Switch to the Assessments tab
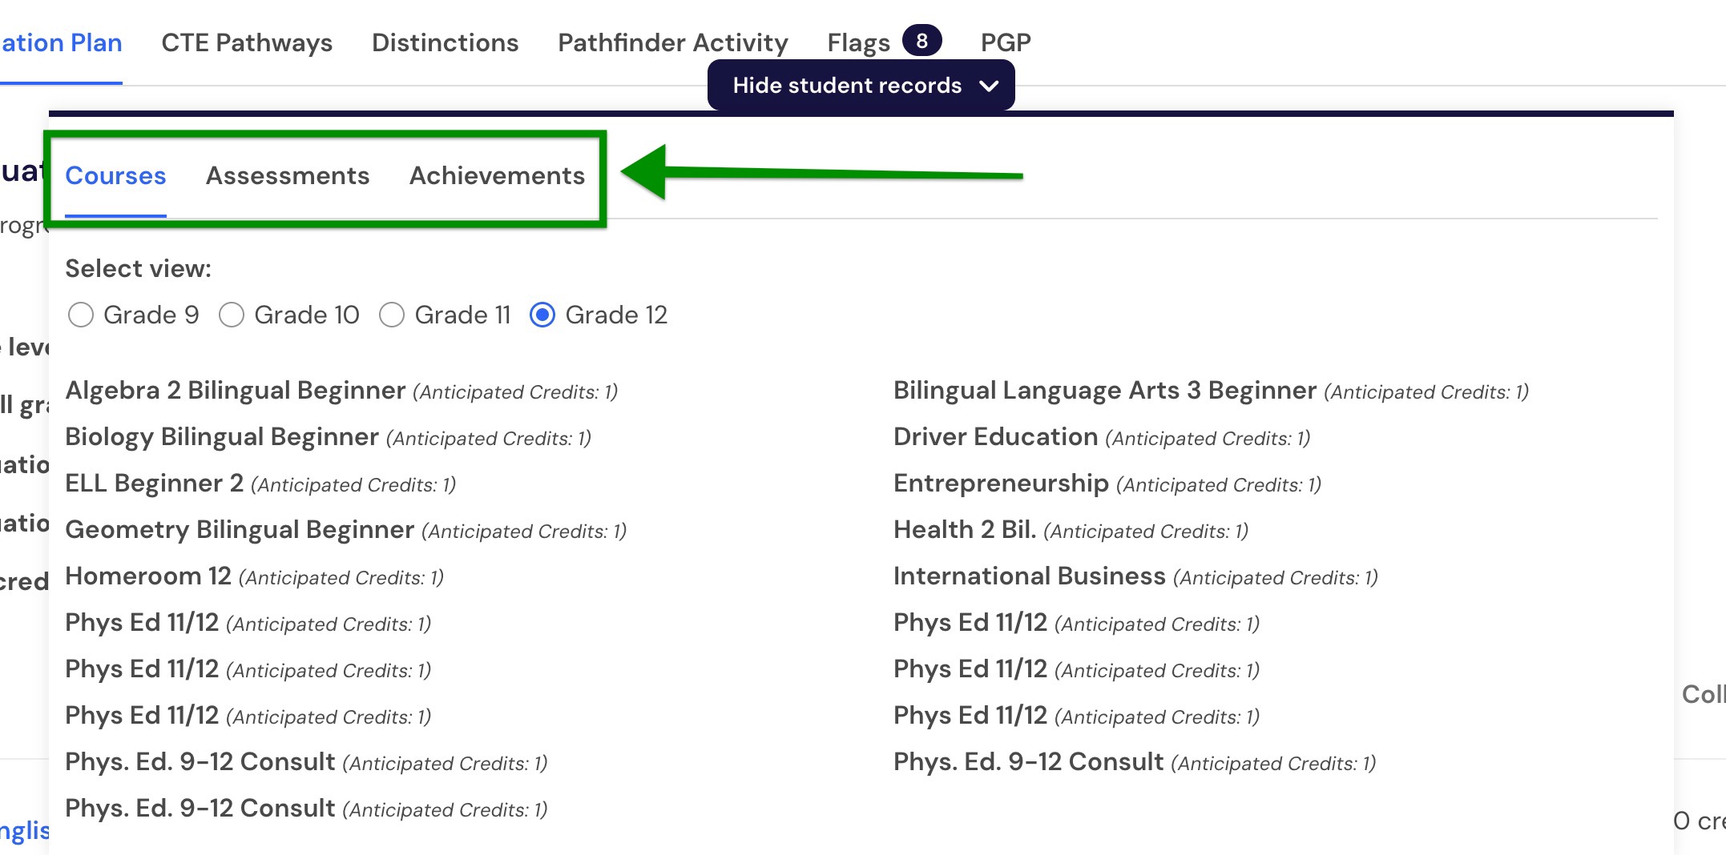This screenshot has height=855, width=1726. [288, 175]
